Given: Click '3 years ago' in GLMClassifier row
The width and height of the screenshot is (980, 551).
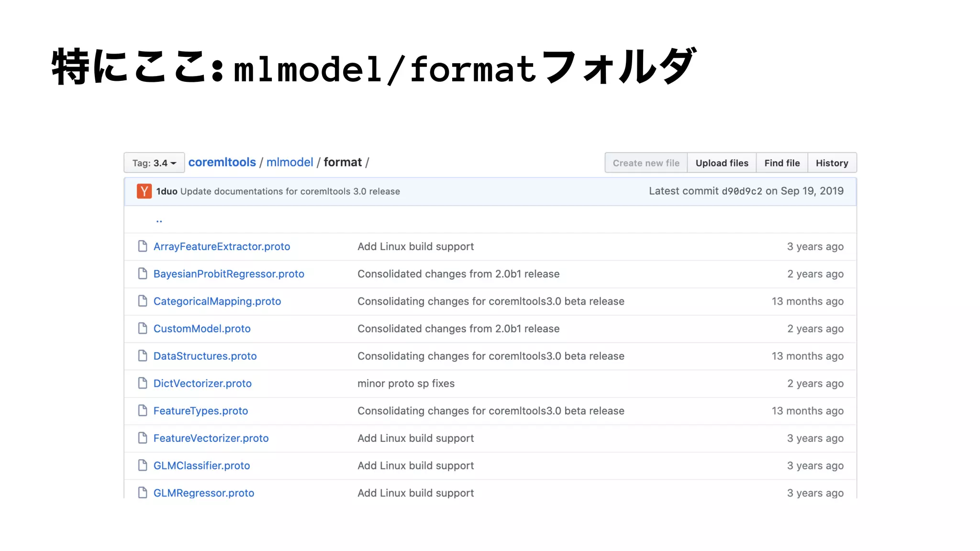Looking at the screenshot, I should pyautogui.click(x=815, y=465).
